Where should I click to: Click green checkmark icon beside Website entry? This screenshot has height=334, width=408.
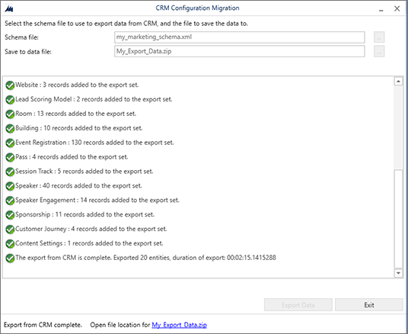click(10, 85)
